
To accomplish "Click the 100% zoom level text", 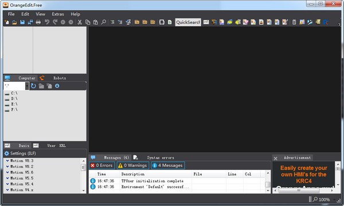I will (325, 200).
